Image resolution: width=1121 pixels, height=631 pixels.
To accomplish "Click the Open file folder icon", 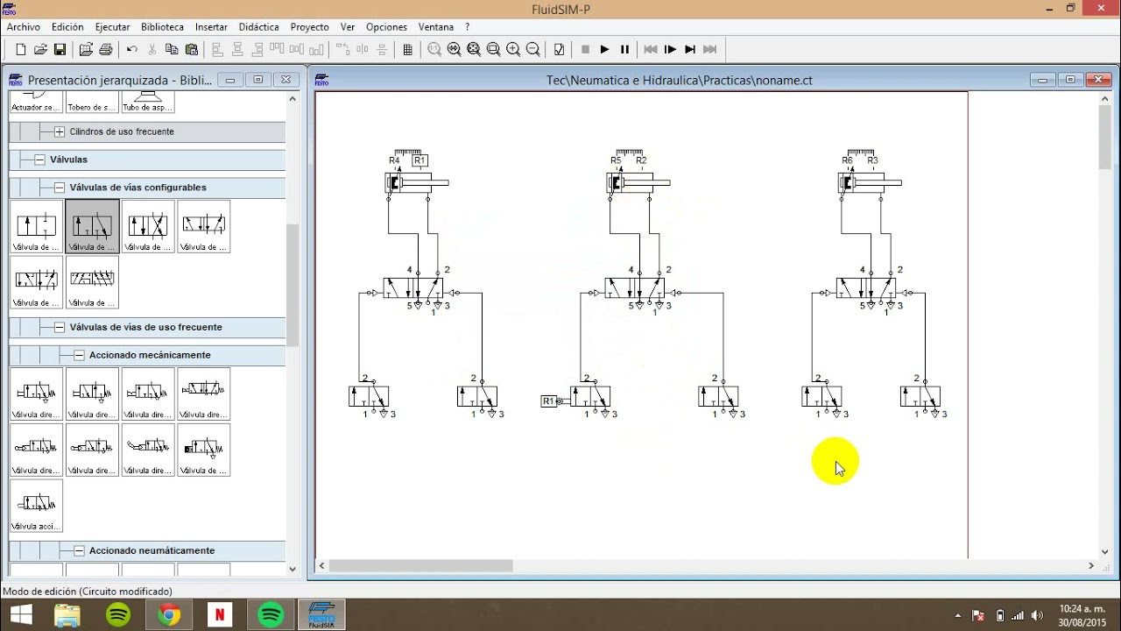I will 40,50.
